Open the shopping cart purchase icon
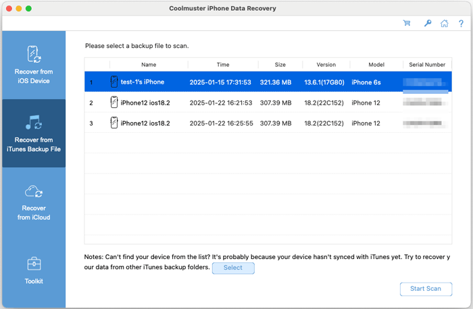 [407, 23]
